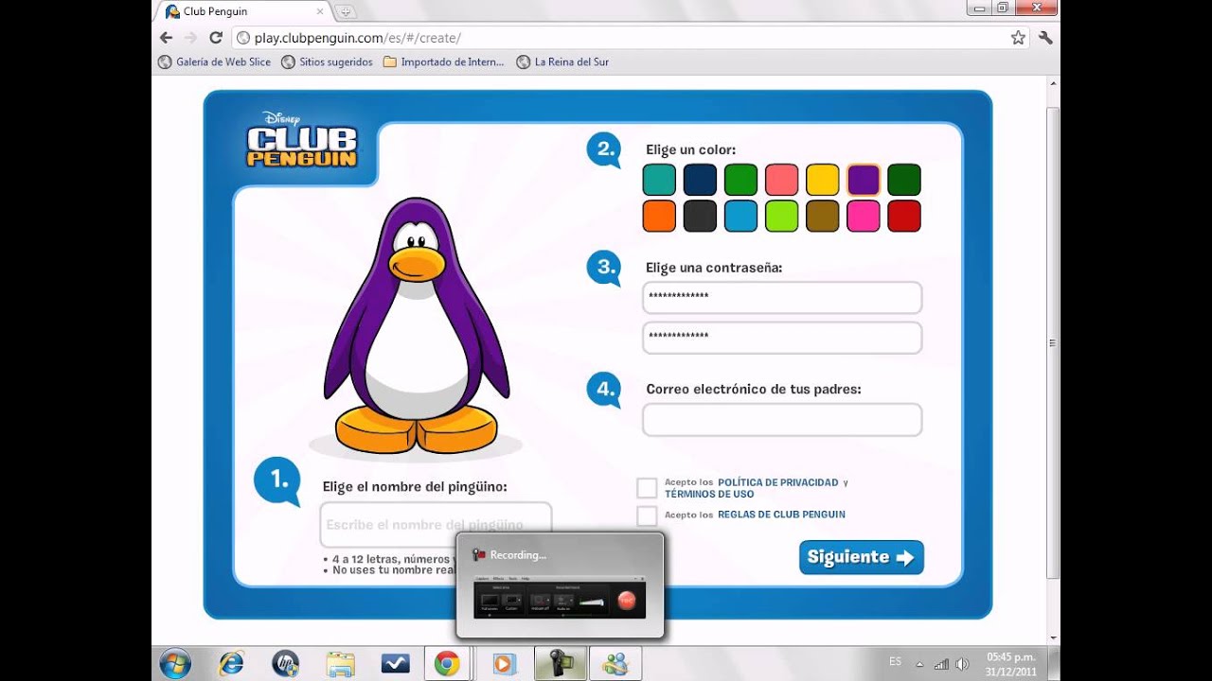Image resolution: width=1212 pixels, height=681 pixels.
Task: Close the Club Penguin tab
Action: click(x=320, y=11)
